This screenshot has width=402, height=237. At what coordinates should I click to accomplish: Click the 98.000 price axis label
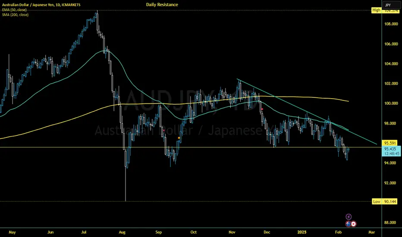[391, 123]
